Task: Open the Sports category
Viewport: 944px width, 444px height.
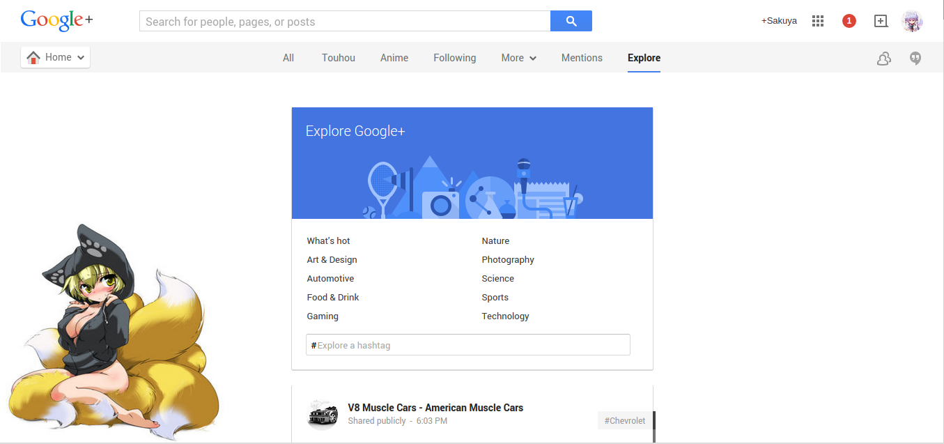Action: 495,298
